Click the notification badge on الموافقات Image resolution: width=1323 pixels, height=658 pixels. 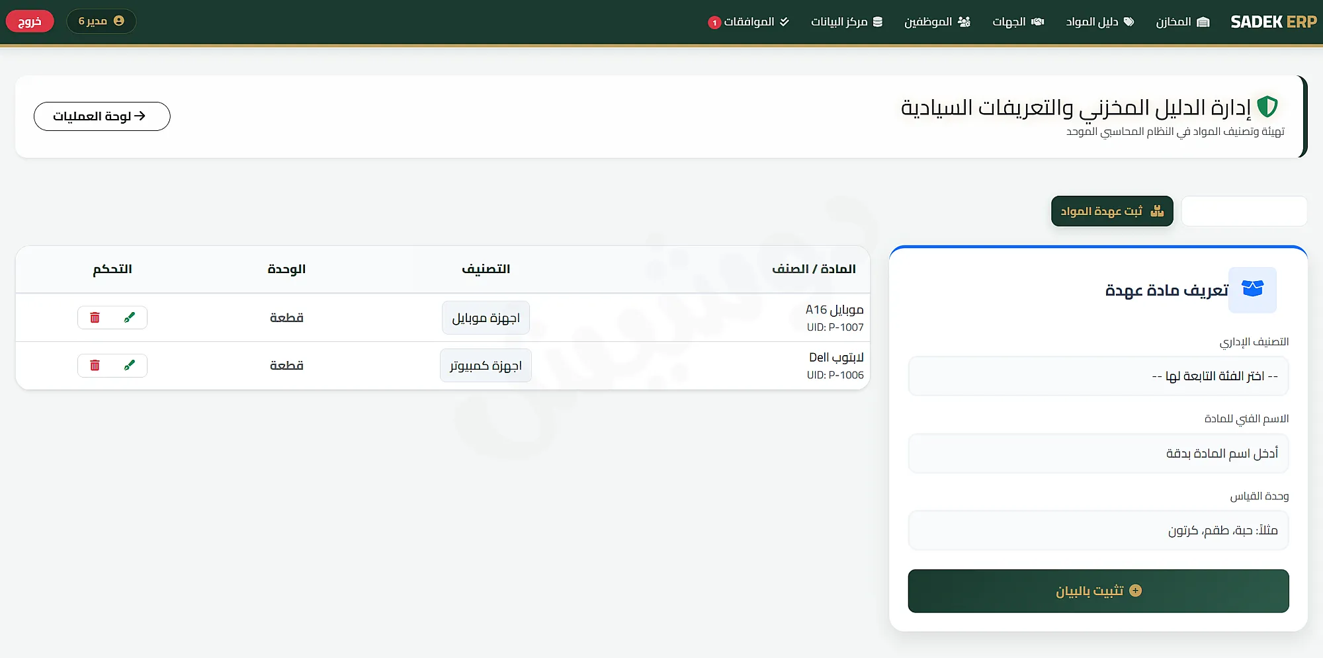pyautogui.click(x=714, y=22)
